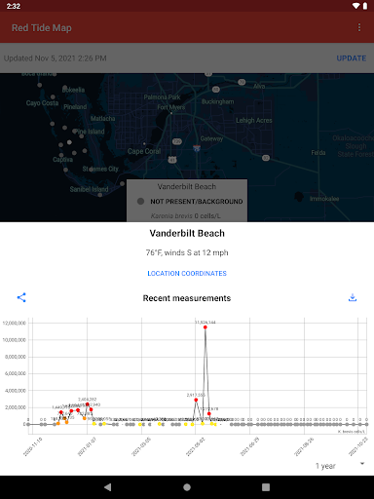Tap the share icon beside Recent measurements
This screenshot has height=499, width=374.
point(21,297)
